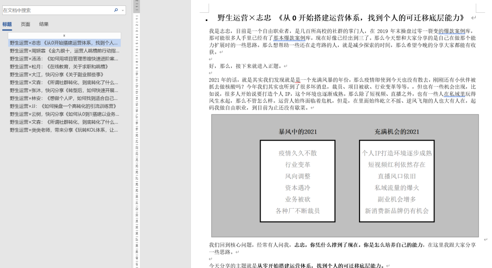Click bold text 志忠,你凭什么撑到了现在
The height and width of the screenshot is (268, 492).
[x=327, y=245]
